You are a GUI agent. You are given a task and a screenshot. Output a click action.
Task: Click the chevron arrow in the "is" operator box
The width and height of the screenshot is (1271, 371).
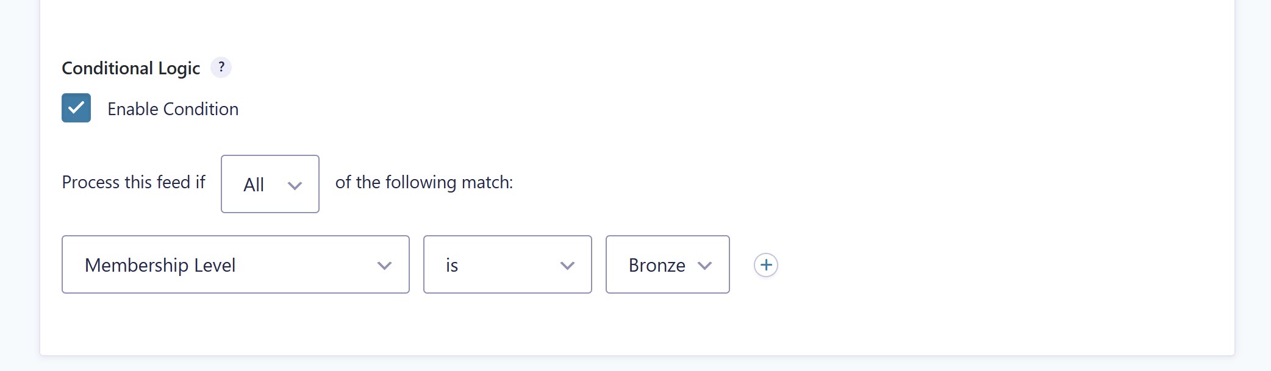click(x=567, y=266)
